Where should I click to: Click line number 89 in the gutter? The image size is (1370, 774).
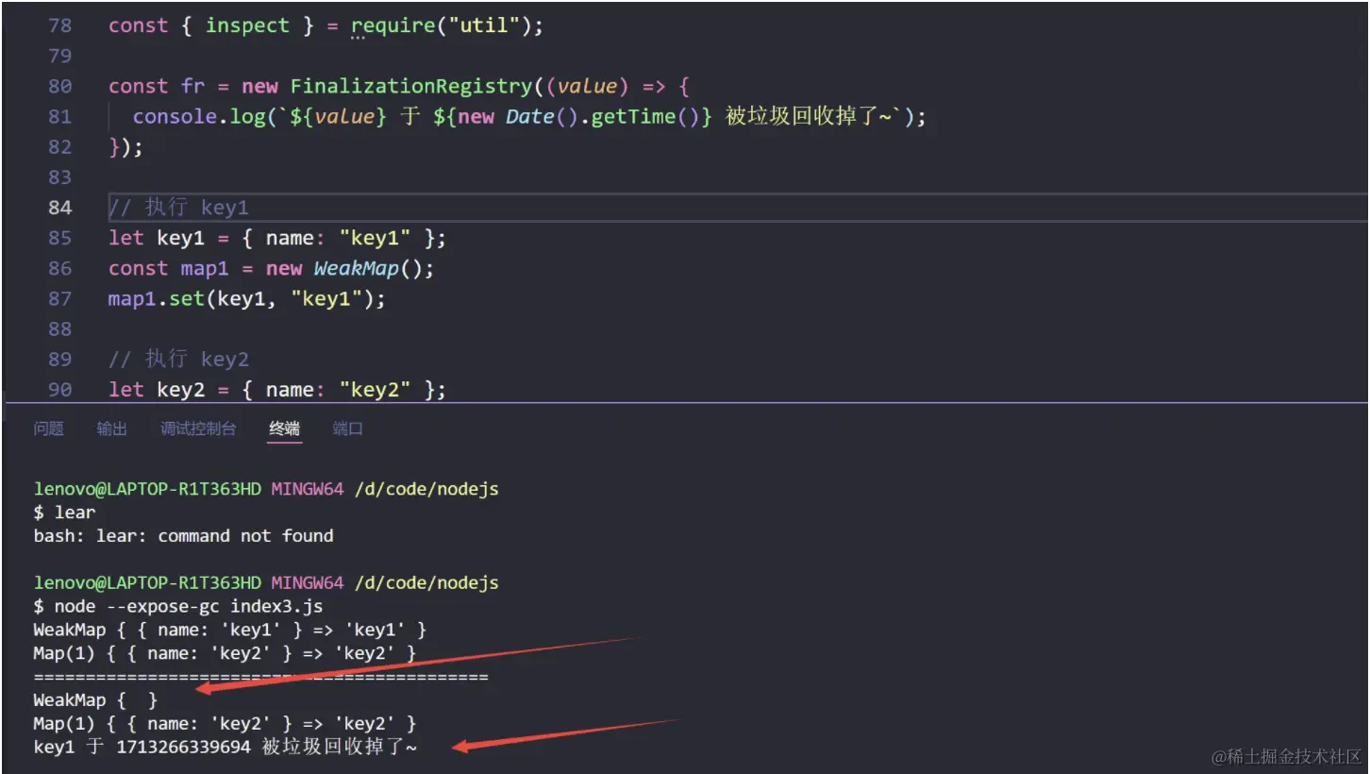tap(60, 359)
